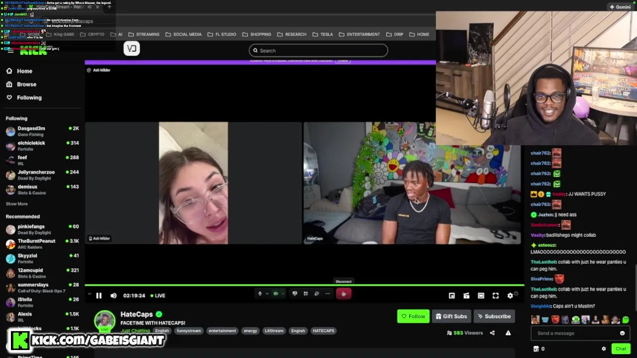Image resolution: width=637 pixels, height=358 pixels.
Task: Insert the green frog emote
Action: click(x=626, y=320)
